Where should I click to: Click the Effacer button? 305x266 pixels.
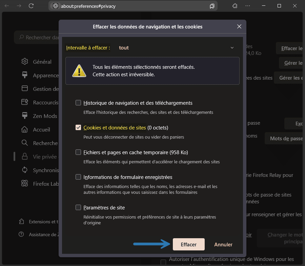point(188,244)
